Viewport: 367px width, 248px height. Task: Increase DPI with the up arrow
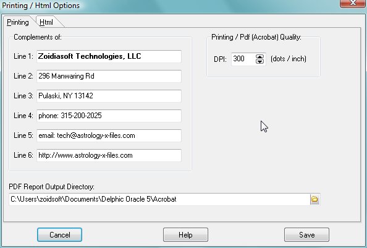[x=259, y=56]
